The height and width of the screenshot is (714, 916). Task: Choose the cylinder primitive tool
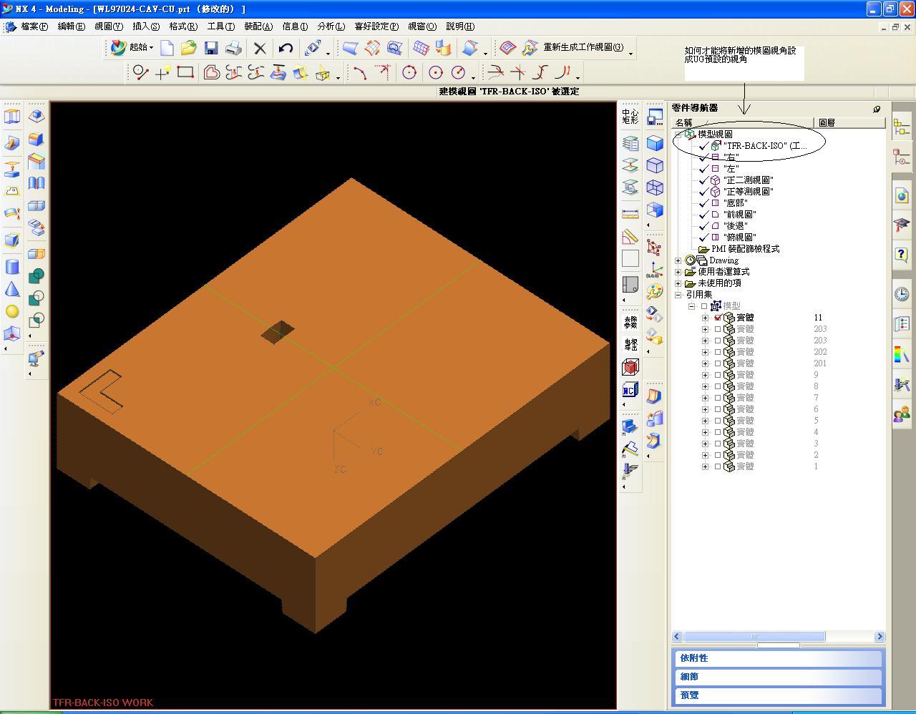click(x=12, y=267)
